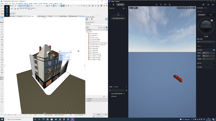The width and height of the screenshot is (216, 121).
Task: Open the elevation dropdown in Archicad organizer
Action: [96, 24]
